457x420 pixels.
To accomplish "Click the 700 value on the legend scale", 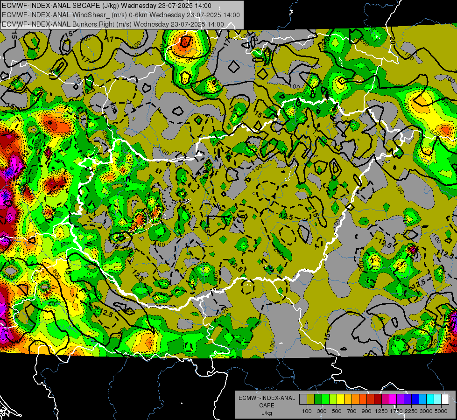I will tap(352, 411).
